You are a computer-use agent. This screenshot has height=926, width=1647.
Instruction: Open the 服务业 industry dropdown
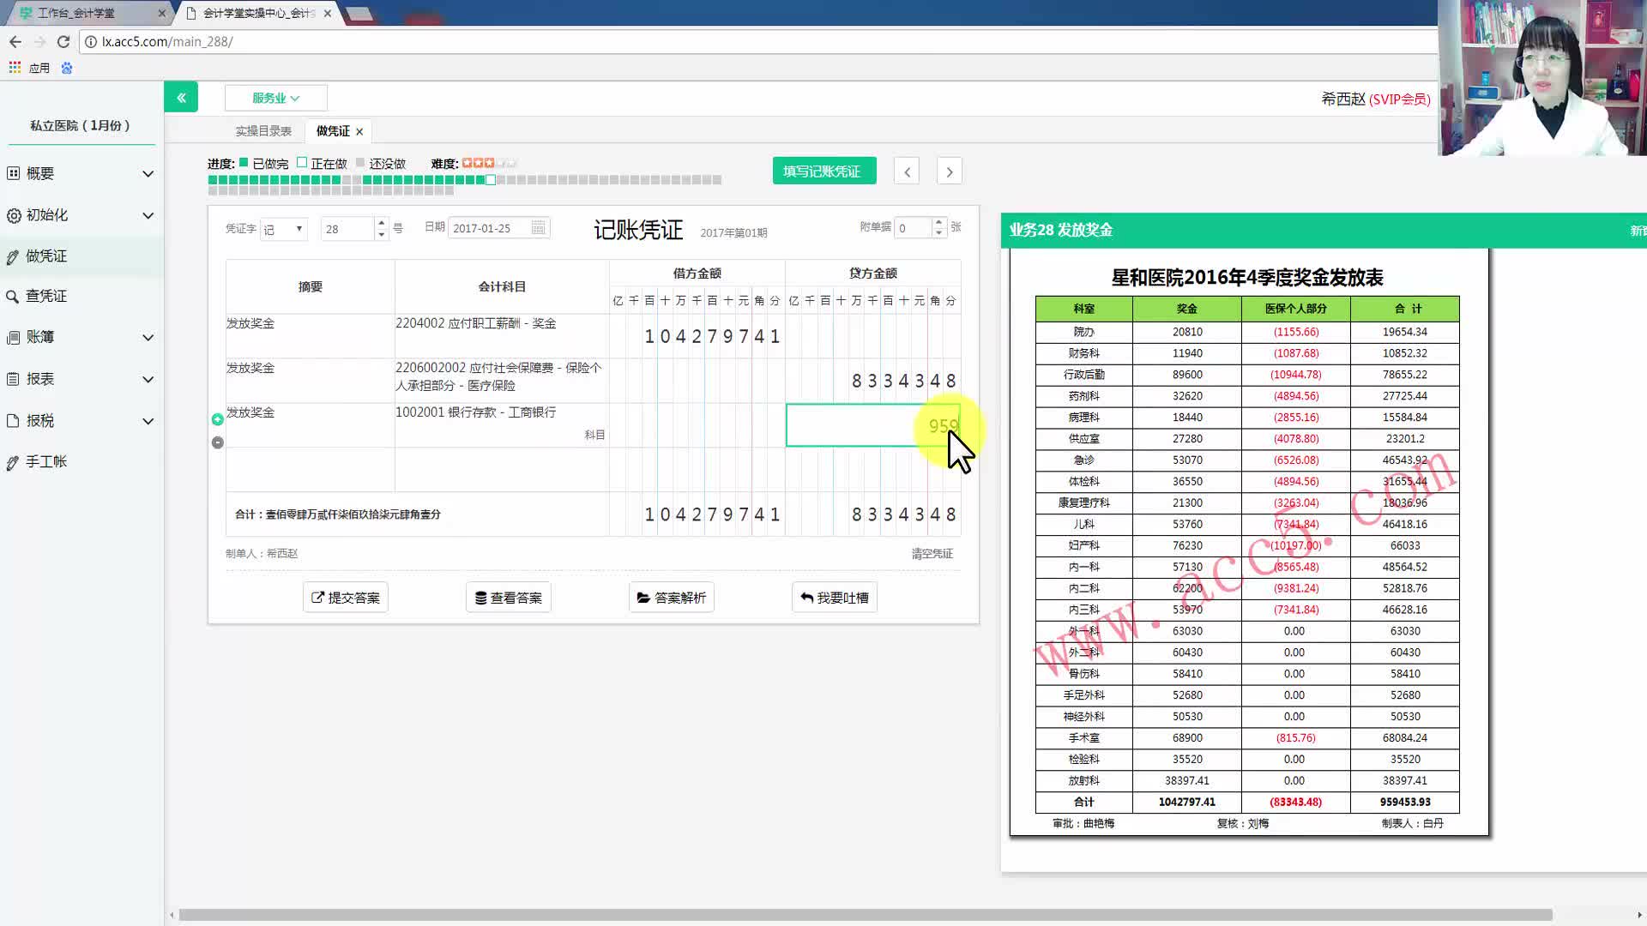click(x=275, y=98)
